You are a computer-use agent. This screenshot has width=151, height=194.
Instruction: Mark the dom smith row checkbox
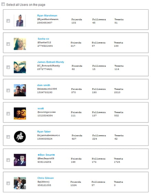point(8,90)
